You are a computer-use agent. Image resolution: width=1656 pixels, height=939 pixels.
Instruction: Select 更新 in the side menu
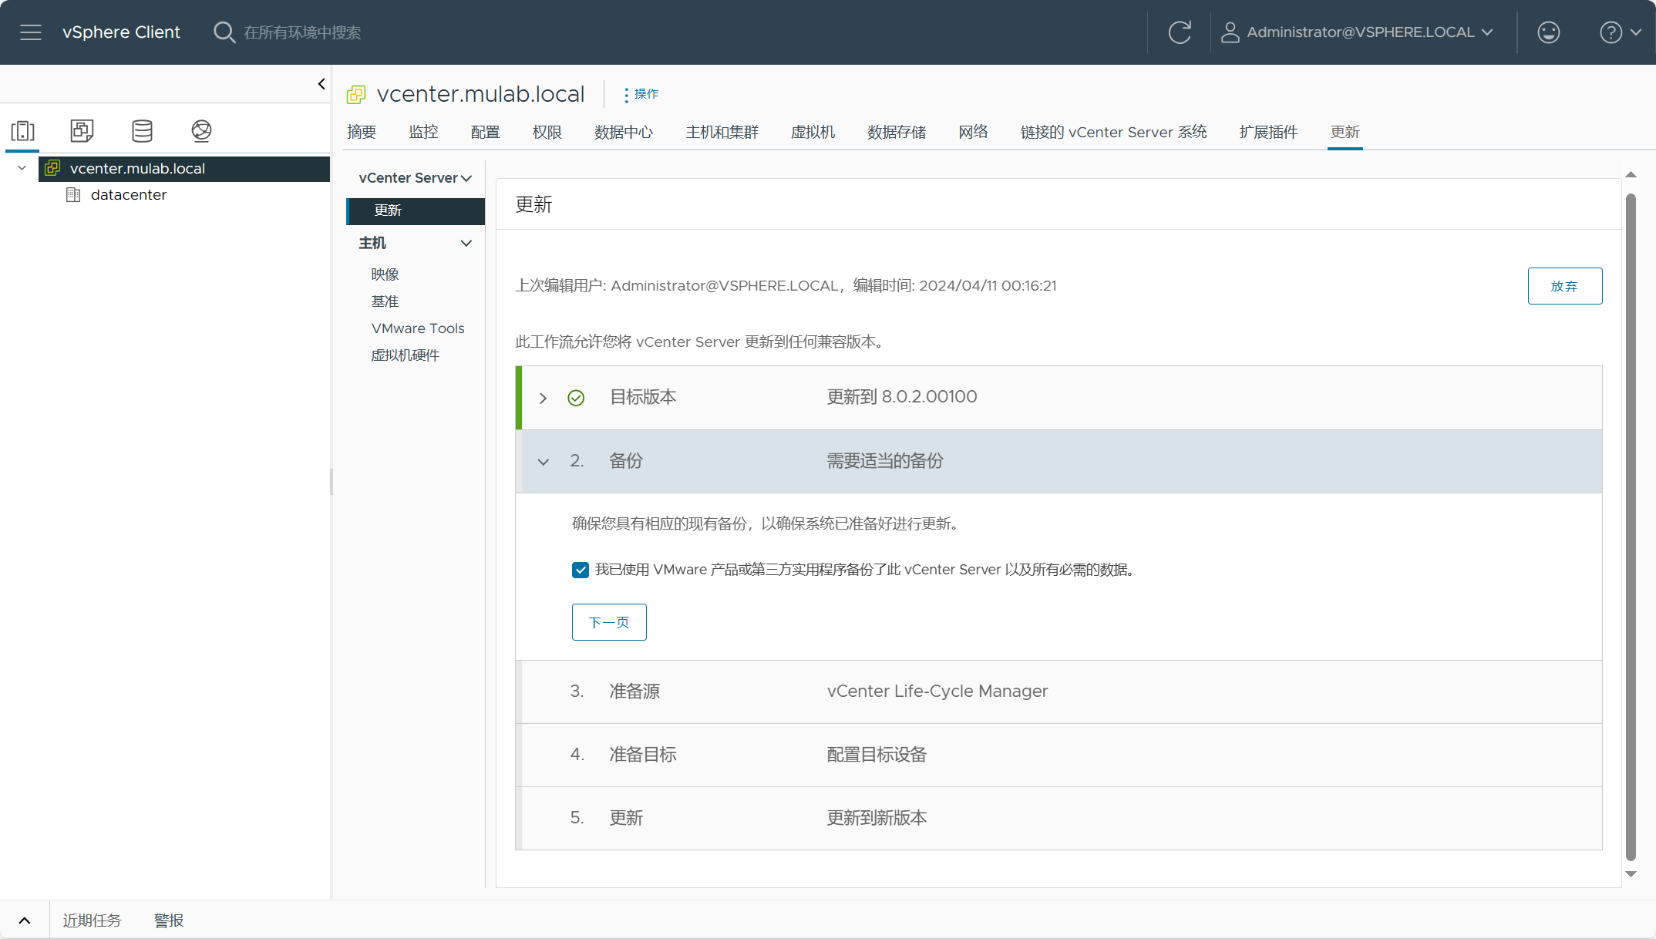(x=416, y=210)
